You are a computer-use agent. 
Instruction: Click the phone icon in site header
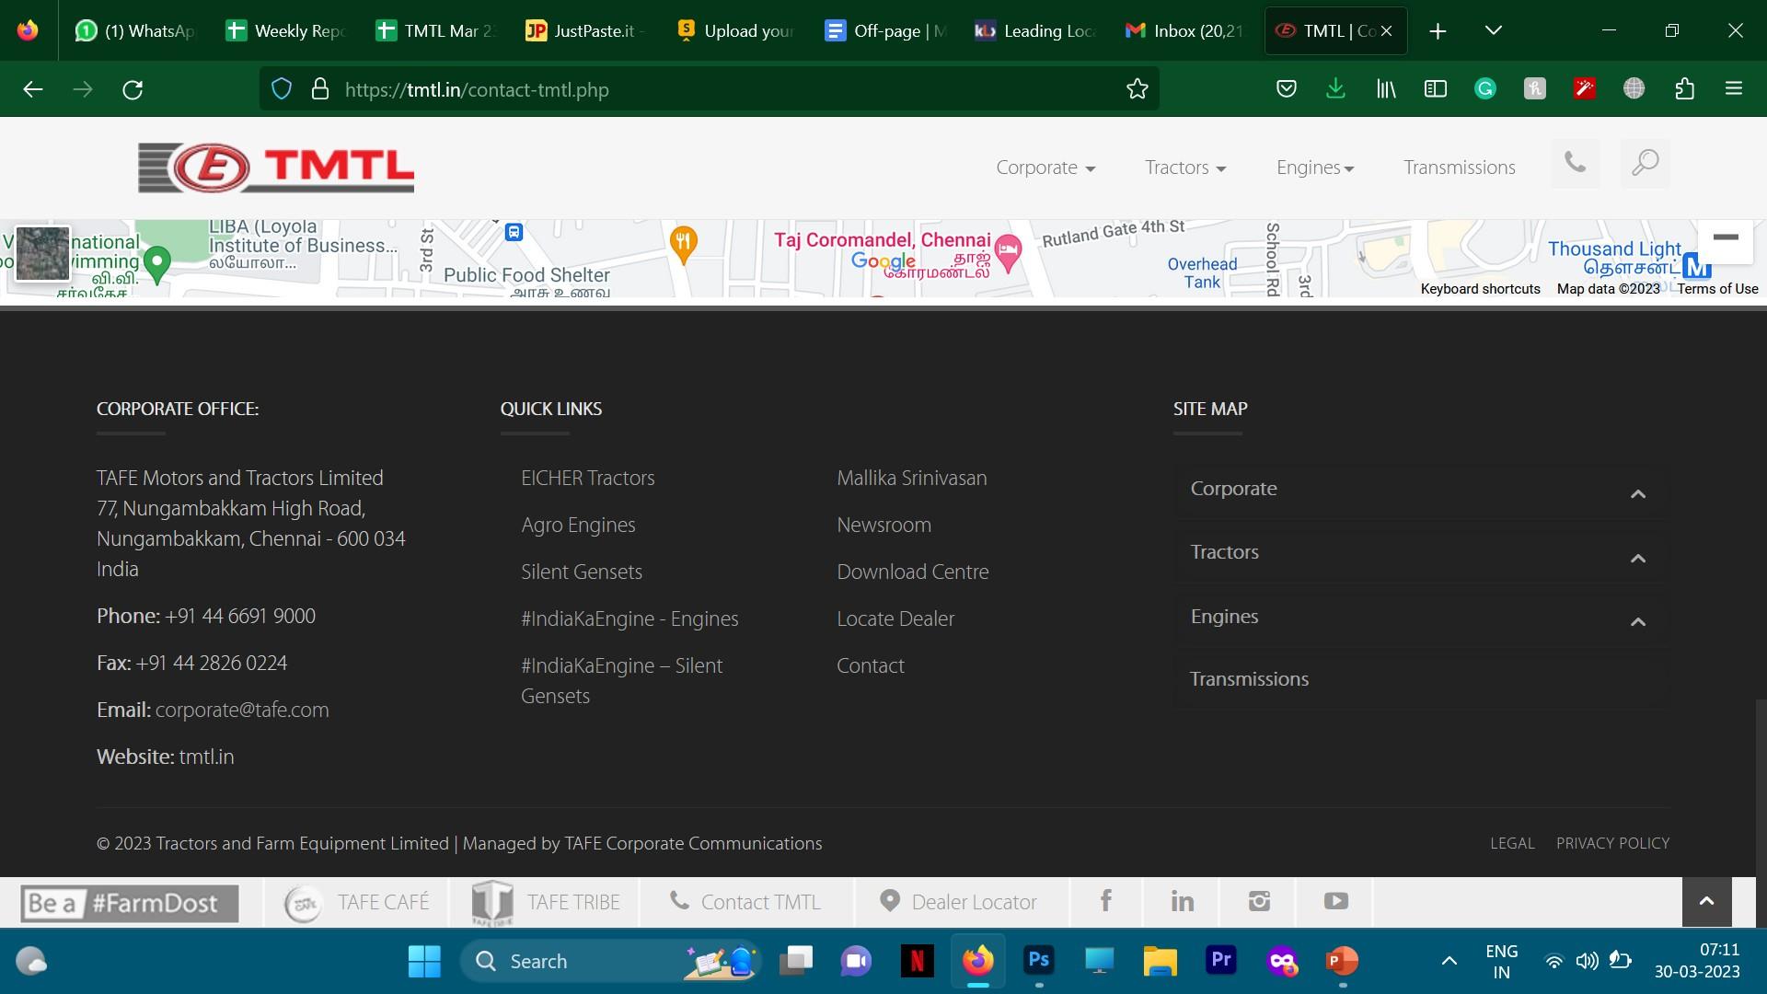(1575, 164)
